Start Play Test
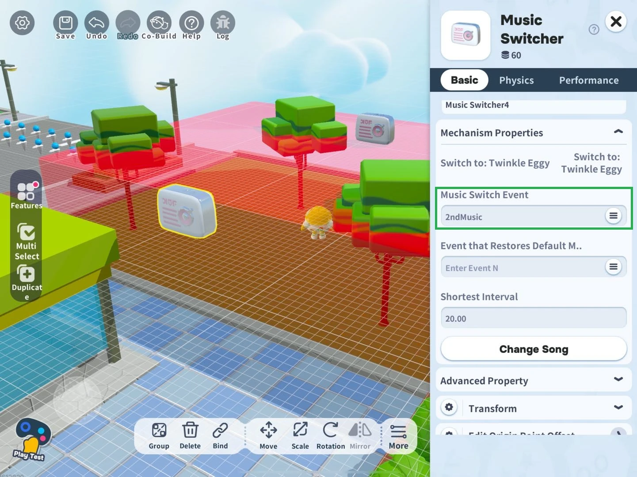The width and height of the screenshot is (637, 477). coord(31,440)
